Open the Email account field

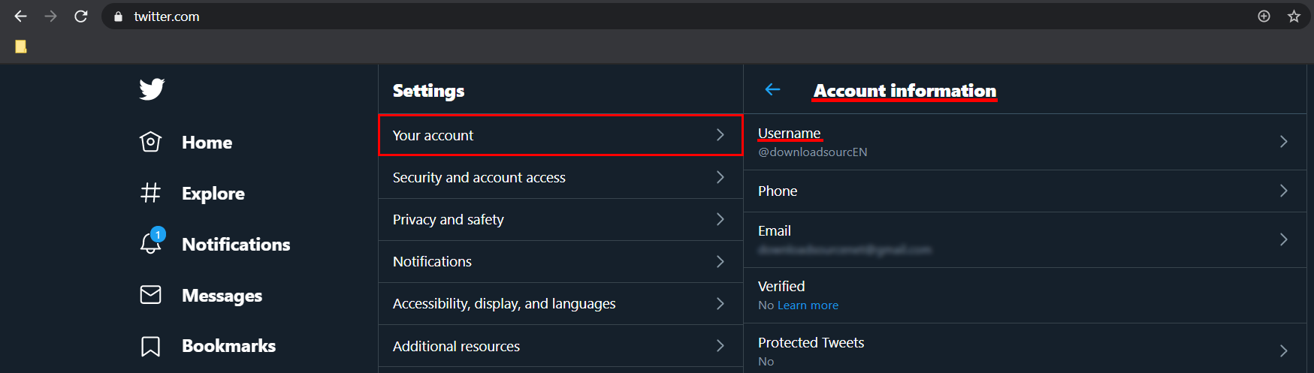point(1025,239)
